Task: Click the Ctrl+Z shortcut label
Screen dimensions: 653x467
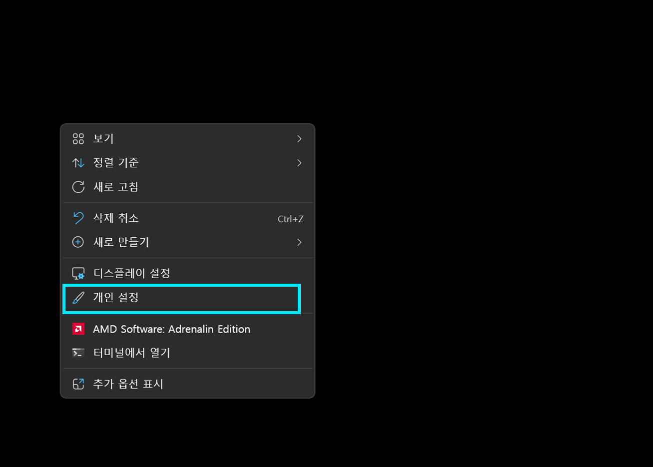Action: pos(291,219)
